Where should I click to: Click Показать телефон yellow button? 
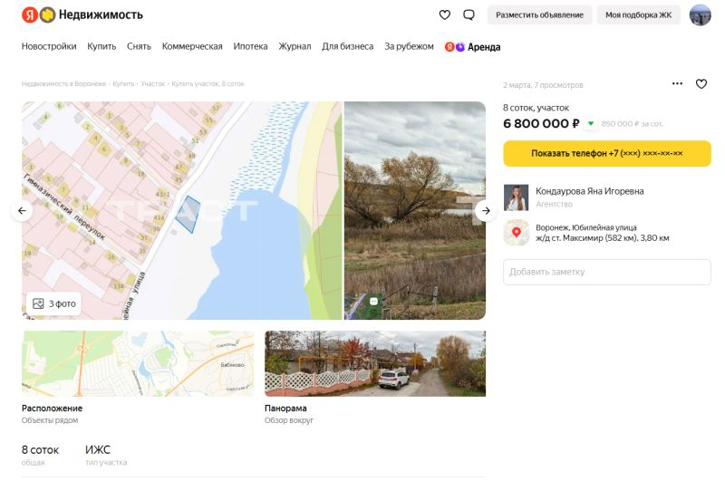[x=606, y=153]
